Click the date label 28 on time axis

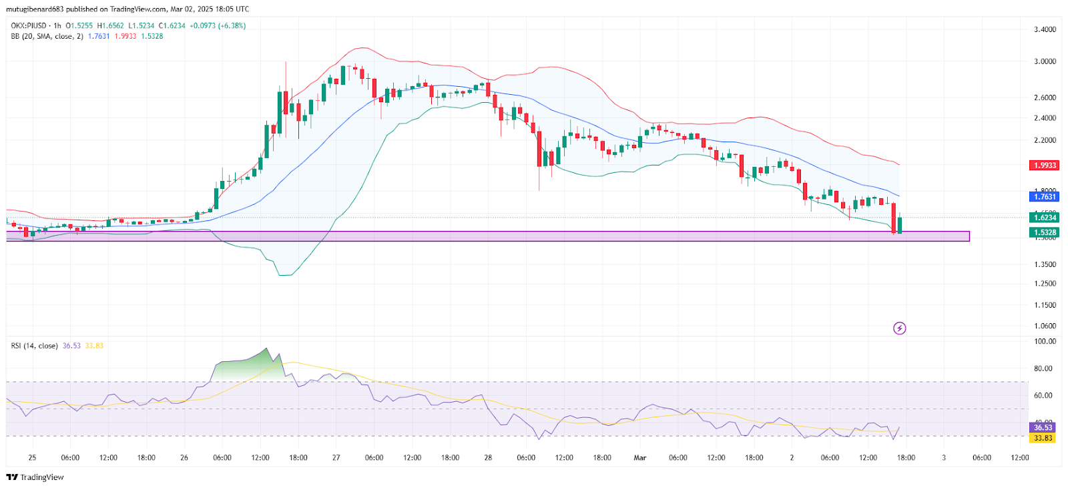[488, 458]
